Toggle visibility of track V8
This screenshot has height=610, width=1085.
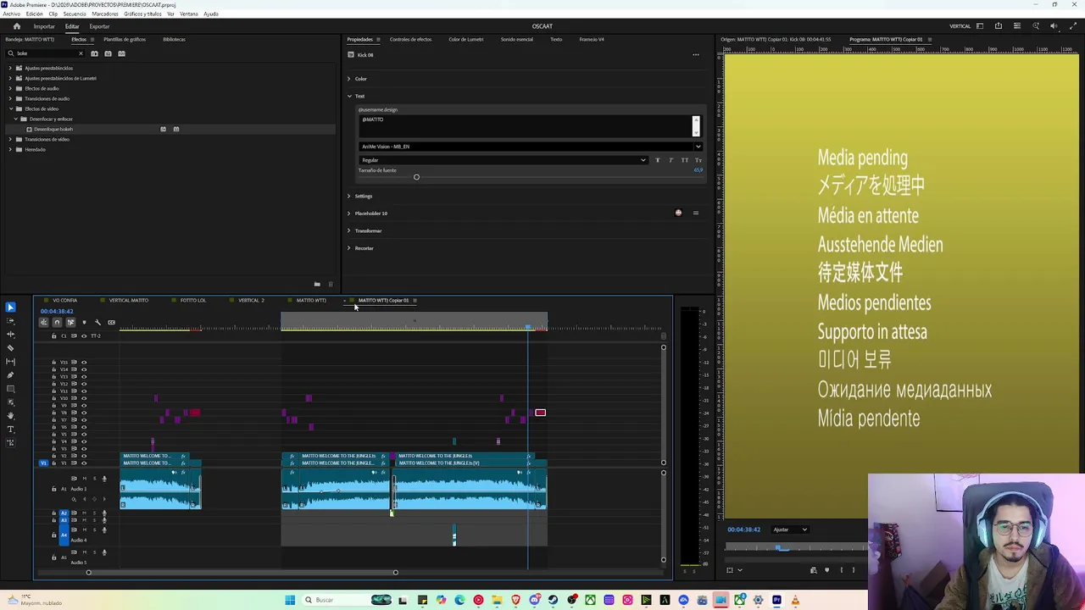click(84, 413)
